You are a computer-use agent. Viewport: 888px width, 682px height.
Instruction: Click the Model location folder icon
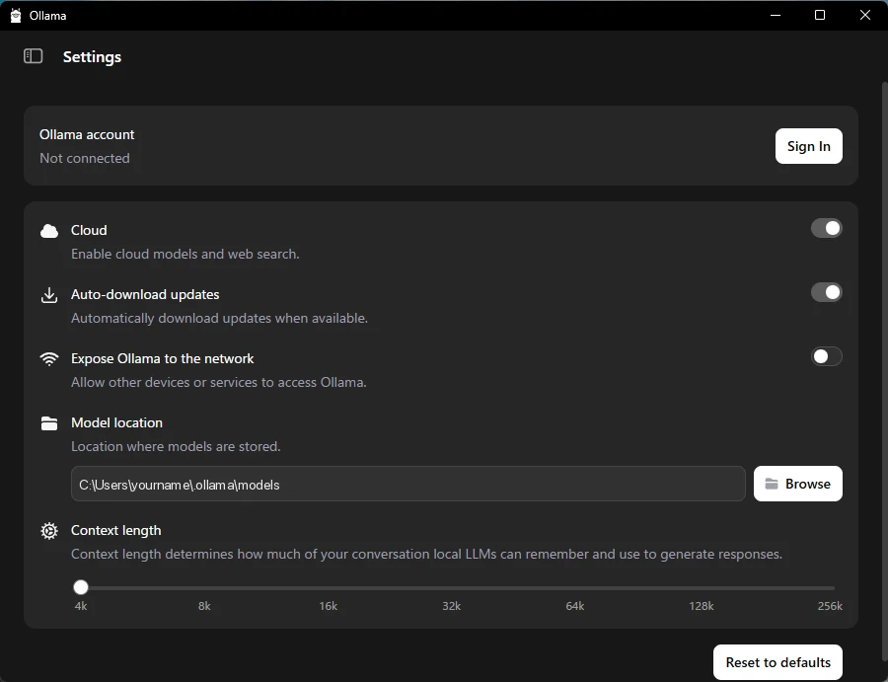(49, 423)
